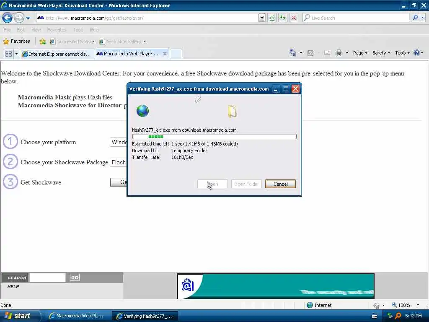Click the Print icon

[x=339, y=53]
